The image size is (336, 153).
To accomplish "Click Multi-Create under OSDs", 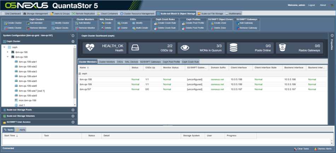I will [x=140, y=28].
